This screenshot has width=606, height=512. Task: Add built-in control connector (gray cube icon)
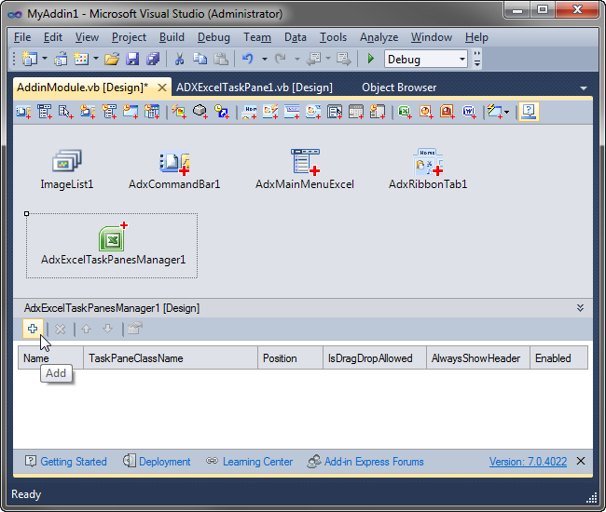(200, 112)
